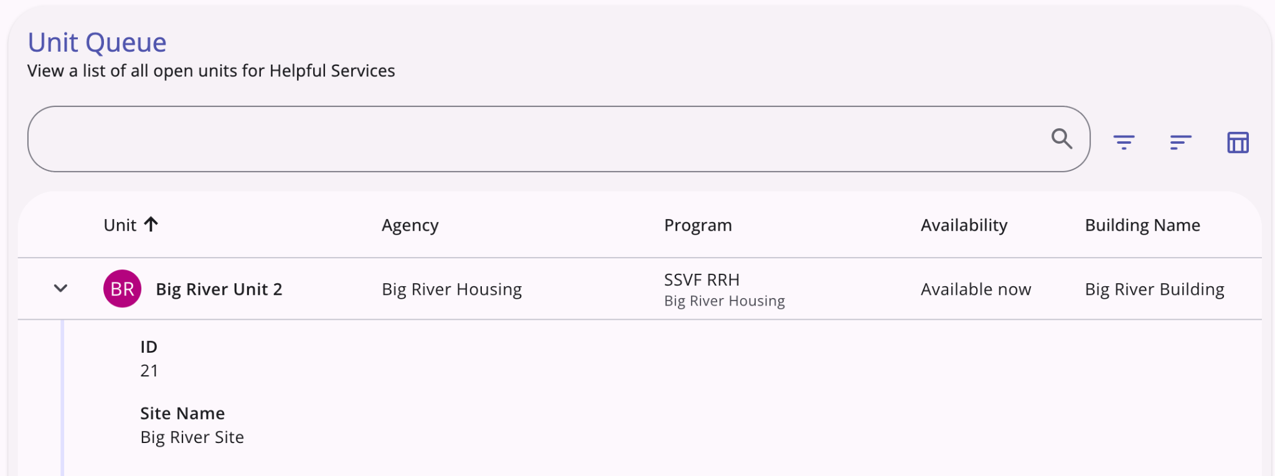This screenshot has height=476, width=1275.
Task: Open the Big River Unit 2 name
Action: 219,289
